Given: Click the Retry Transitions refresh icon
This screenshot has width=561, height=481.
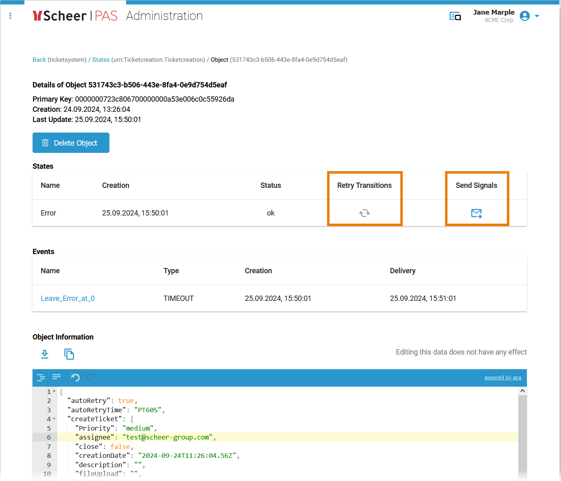Looking at the screenshot, I should tap(364, 213).
